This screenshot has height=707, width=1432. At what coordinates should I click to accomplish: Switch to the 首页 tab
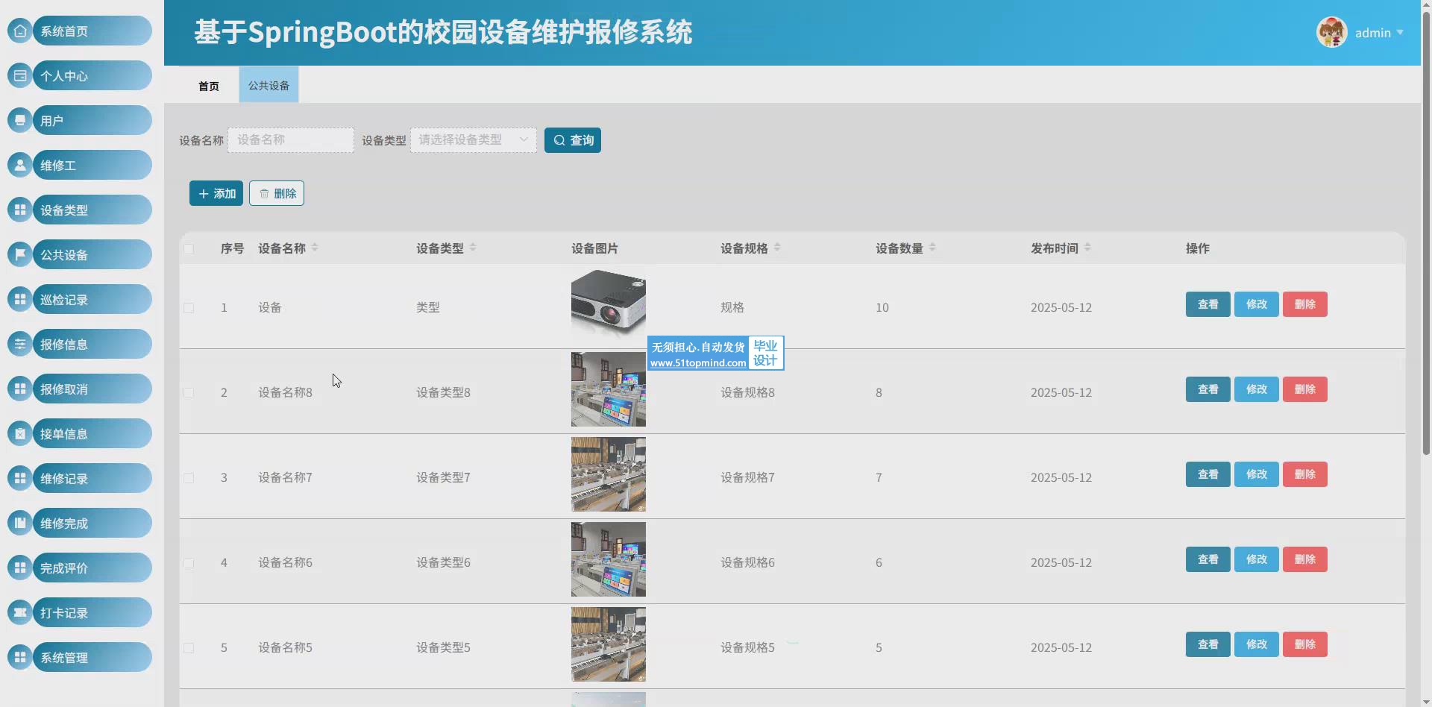tap(209, 86)
